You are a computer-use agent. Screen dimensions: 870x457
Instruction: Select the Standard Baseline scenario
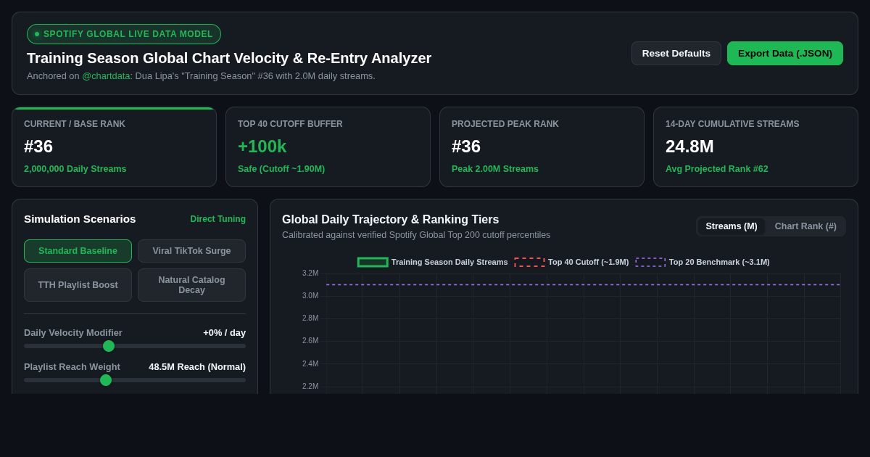78,251
